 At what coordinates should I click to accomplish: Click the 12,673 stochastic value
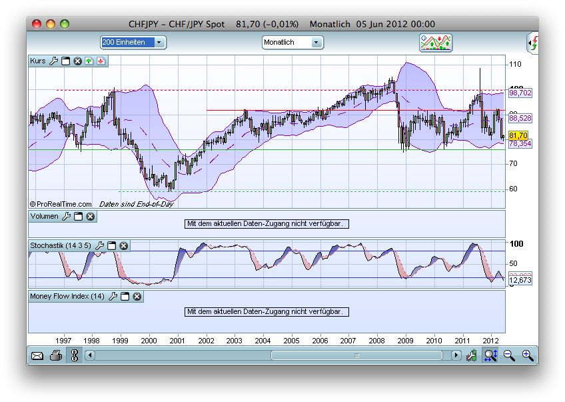click(x=520, y=280)
